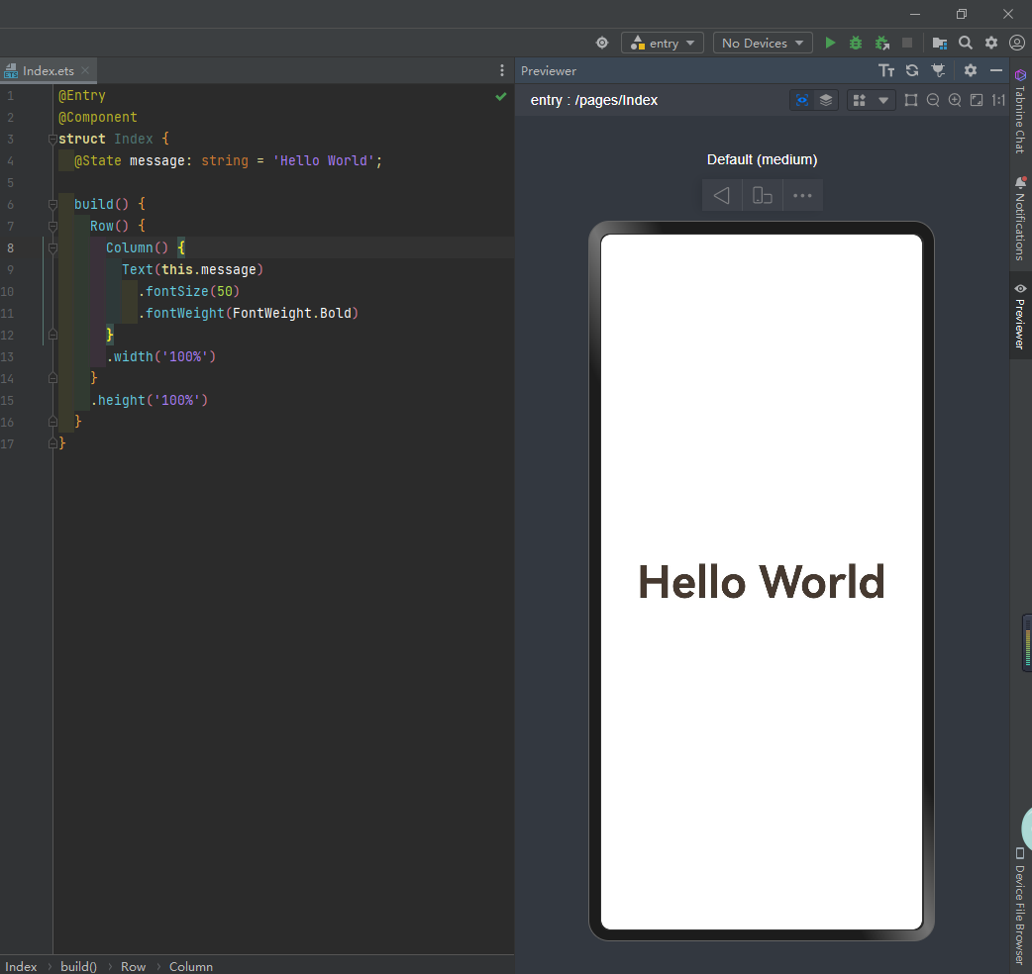The width and height of the screenshot is (1032, 974).
Task: Click .fontSize(50) in the code
Action: (189, 291)
